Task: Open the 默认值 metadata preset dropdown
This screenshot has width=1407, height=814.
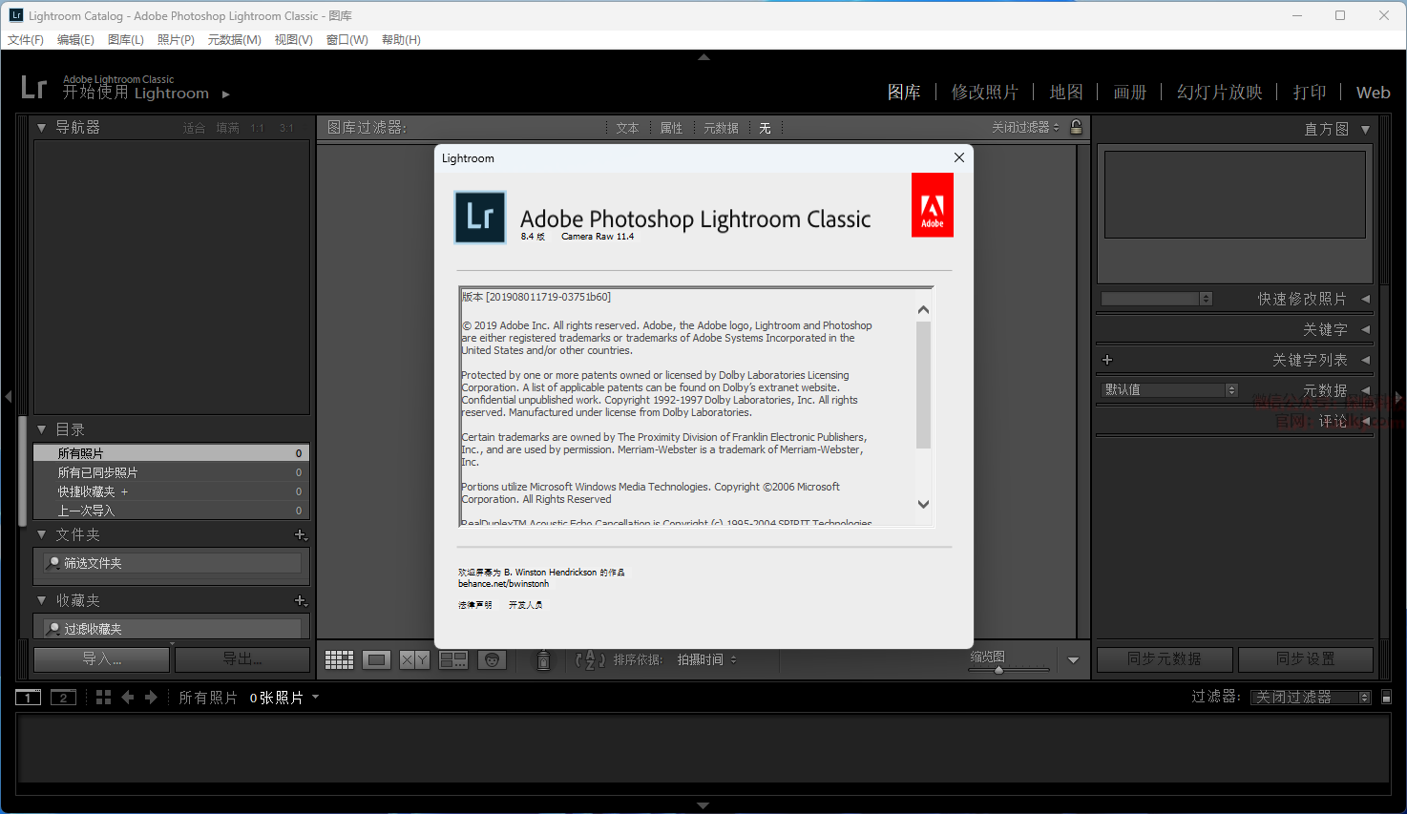Action: (1169, 389)
